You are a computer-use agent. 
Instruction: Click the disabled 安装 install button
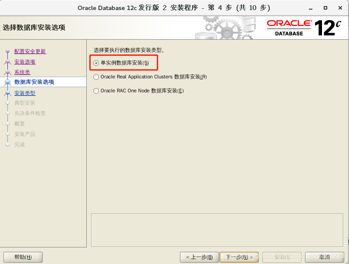(x=282, y=257)
